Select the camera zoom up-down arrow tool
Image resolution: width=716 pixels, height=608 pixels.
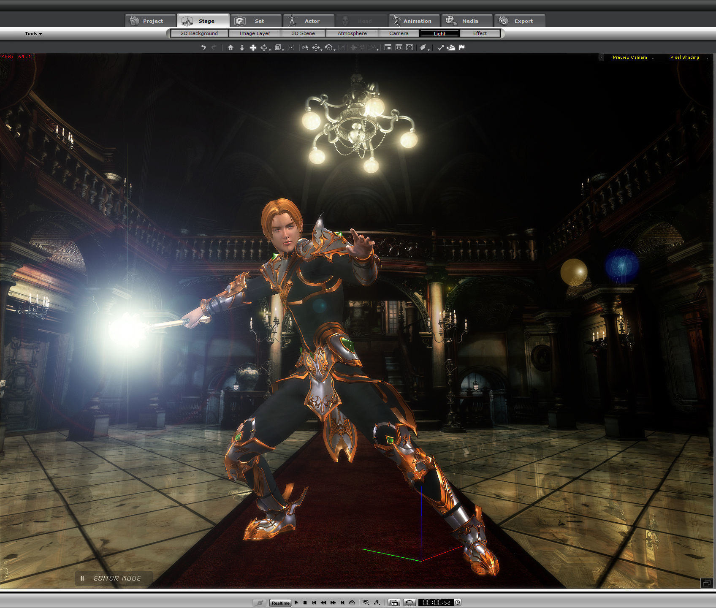(242, 48)
